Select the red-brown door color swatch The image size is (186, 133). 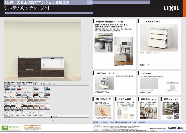[18, 90]
